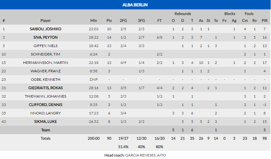Click Rokas Giedraitis's name

pos(46,88)
